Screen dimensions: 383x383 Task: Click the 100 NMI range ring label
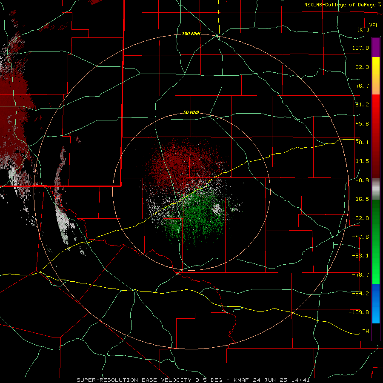(x=191, y=34)
